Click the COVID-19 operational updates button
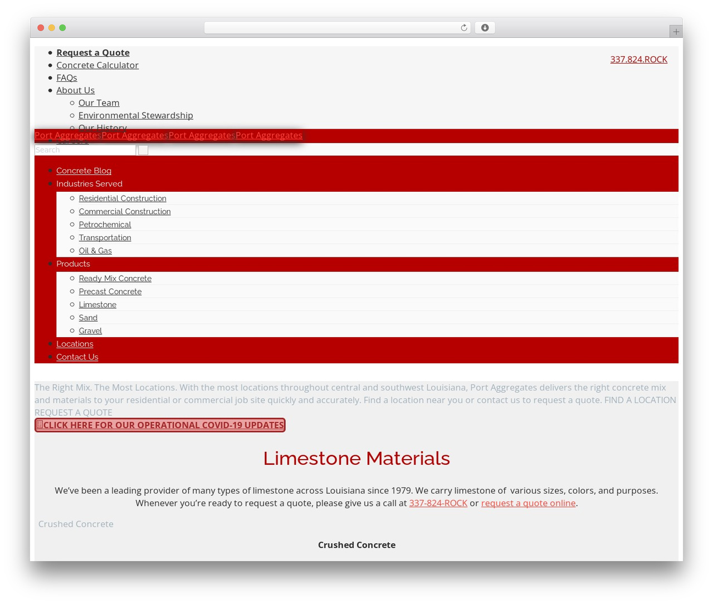The width and height of the screenshot is (713, 604). (x=160, y=425)
